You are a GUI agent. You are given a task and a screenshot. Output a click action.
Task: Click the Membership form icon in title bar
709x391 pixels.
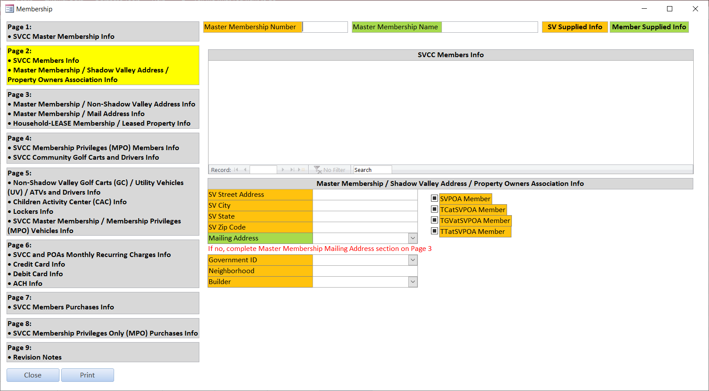coord(10,9)
